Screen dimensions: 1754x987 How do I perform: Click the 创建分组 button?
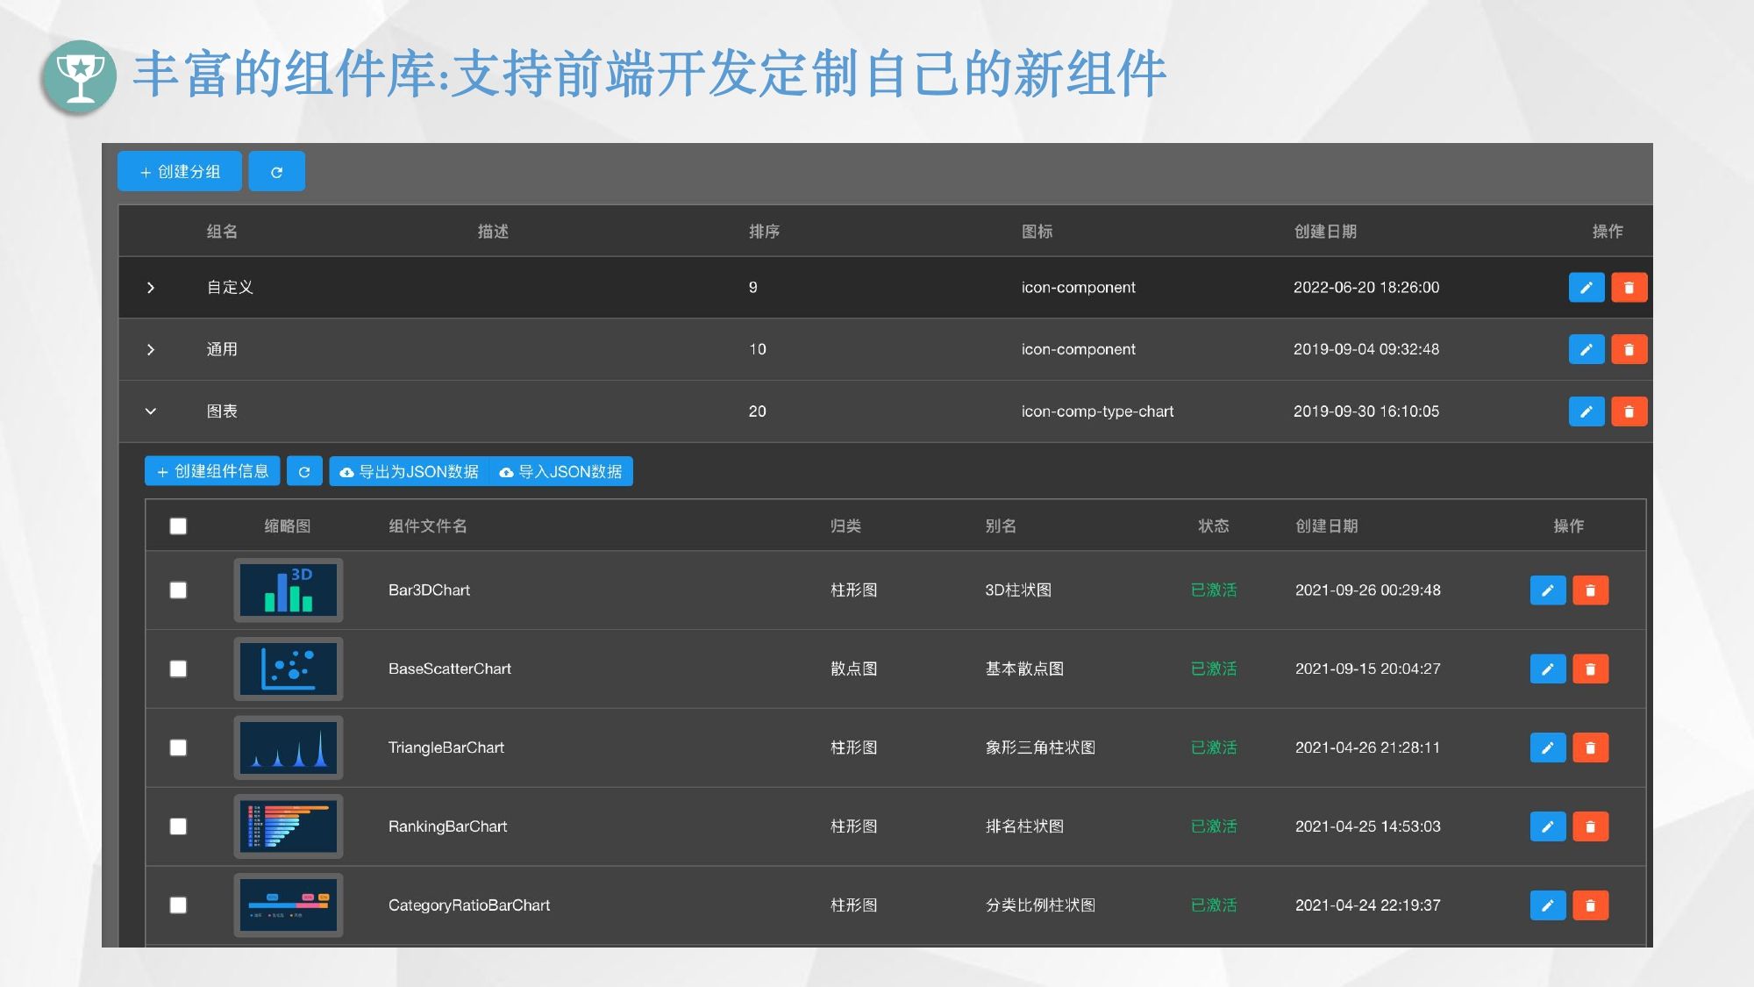point(180,172)
